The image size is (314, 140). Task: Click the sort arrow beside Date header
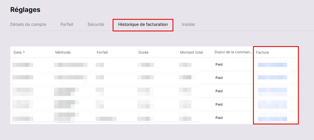click(x=24, y=52)
